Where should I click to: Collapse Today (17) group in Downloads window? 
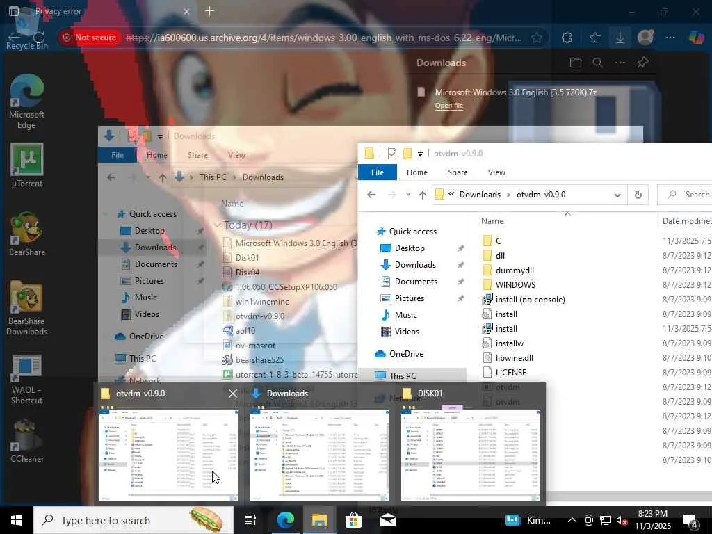[x=217, y=225]
